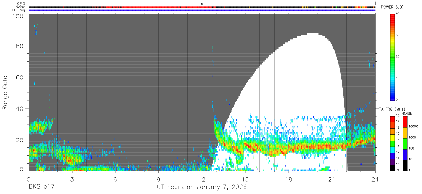Click the NOISE color scale bar

tap(405, 144)
